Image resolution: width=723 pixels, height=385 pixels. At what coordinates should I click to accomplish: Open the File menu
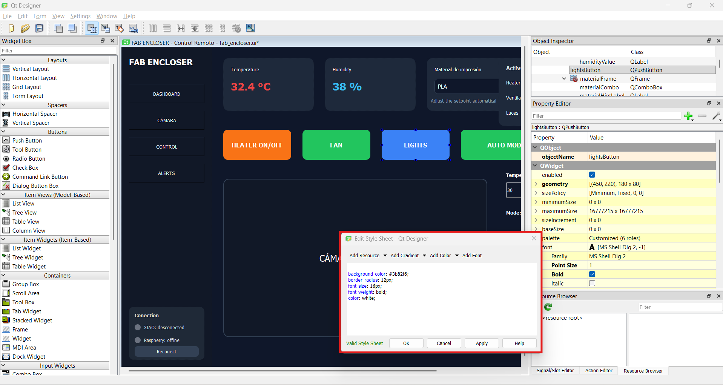coord(7,16)
